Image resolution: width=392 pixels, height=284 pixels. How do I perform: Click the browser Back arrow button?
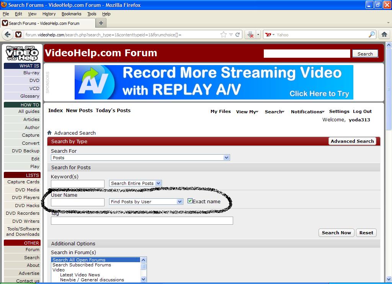[8, 34]
